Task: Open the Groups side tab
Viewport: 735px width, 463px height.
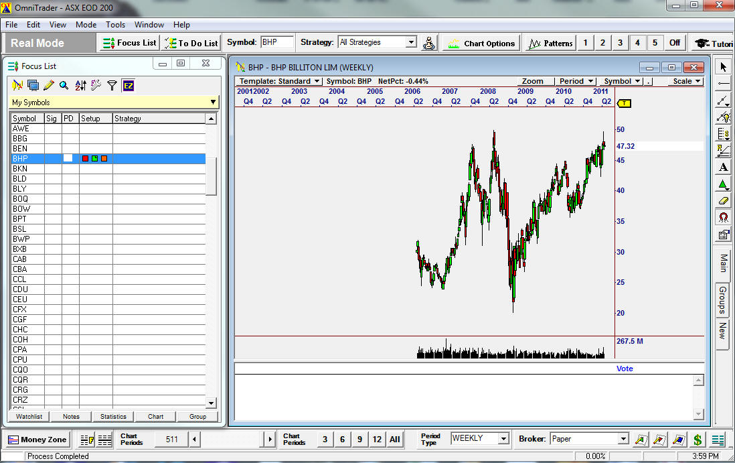Action: [x=722, y=300]
